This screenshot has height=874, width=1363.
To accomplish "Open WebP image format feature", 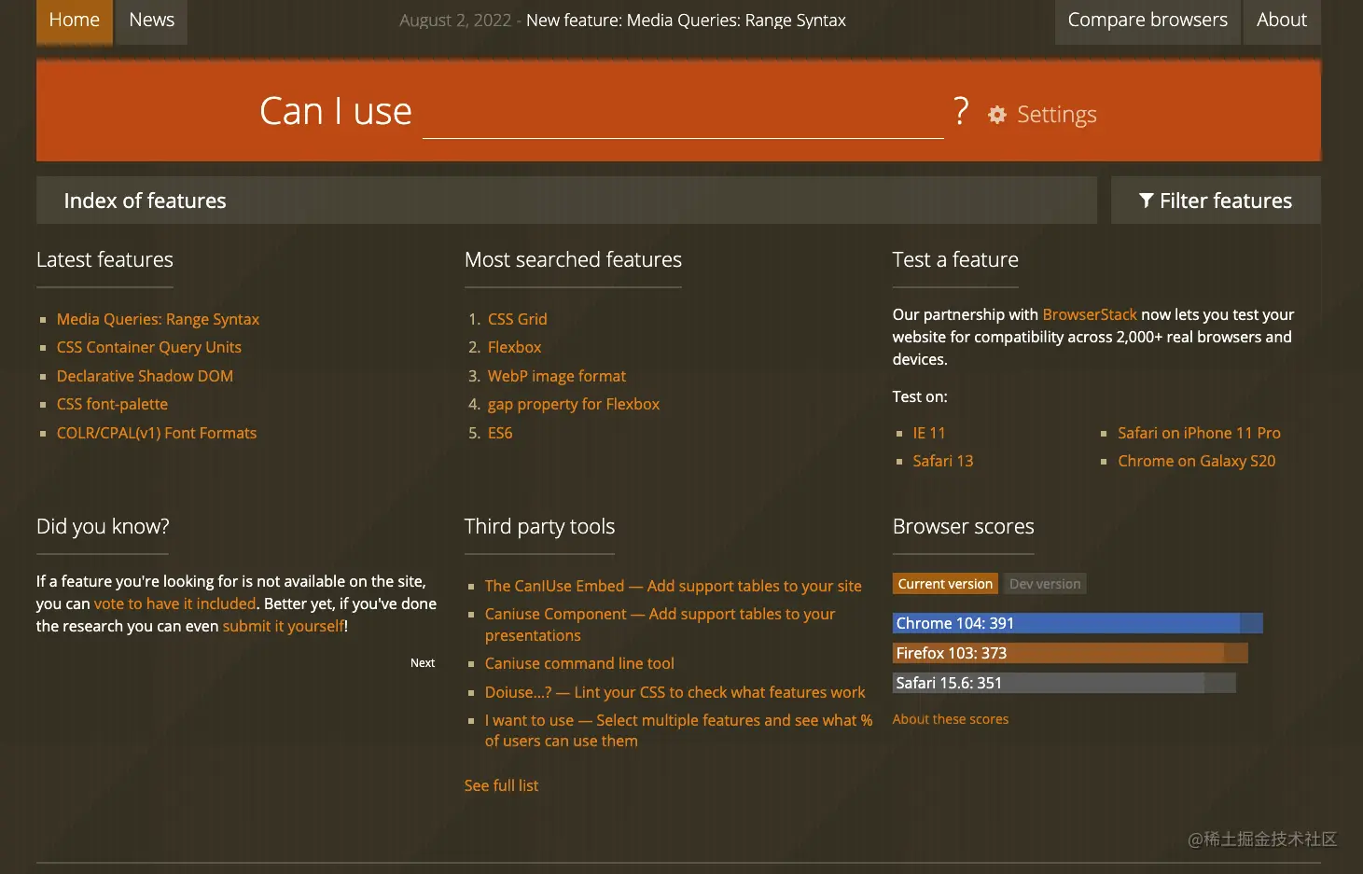I will [x=557, y=376].
